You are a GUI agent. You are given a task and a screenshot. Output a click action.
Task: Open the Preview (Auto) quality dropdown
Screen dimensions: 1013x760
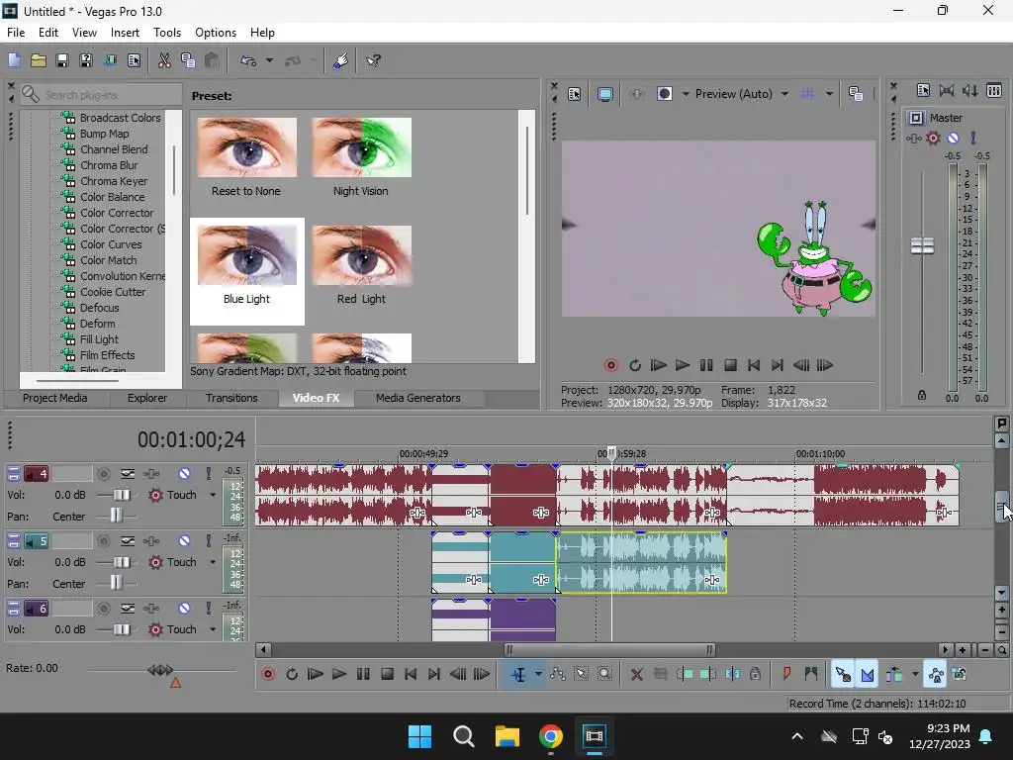784,94
